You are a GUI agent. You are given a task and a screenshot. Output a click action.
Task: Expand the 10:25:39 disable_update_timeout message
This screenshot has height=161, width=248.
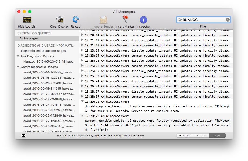coord(82,71)
